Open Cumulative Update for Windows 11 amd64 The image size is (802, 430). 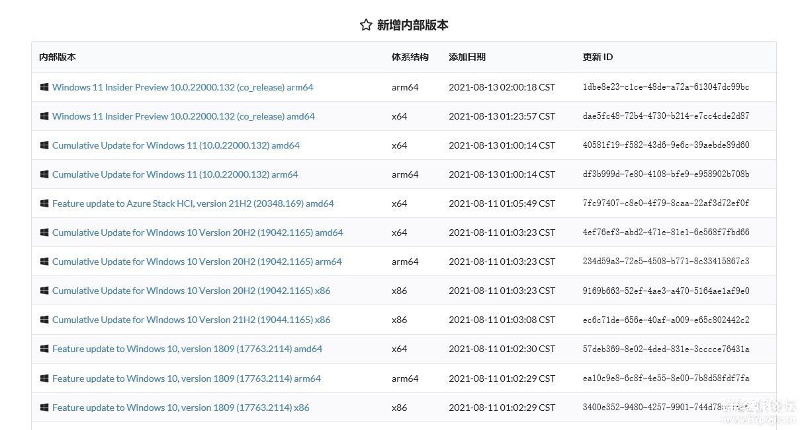point(176,145)
